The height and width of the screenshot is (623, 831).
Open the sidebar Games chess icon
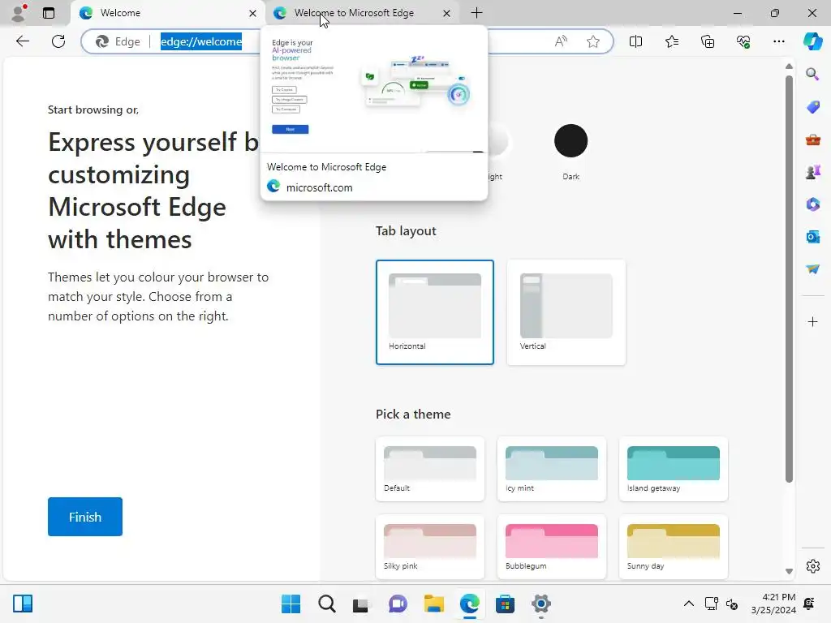(812, 172)
